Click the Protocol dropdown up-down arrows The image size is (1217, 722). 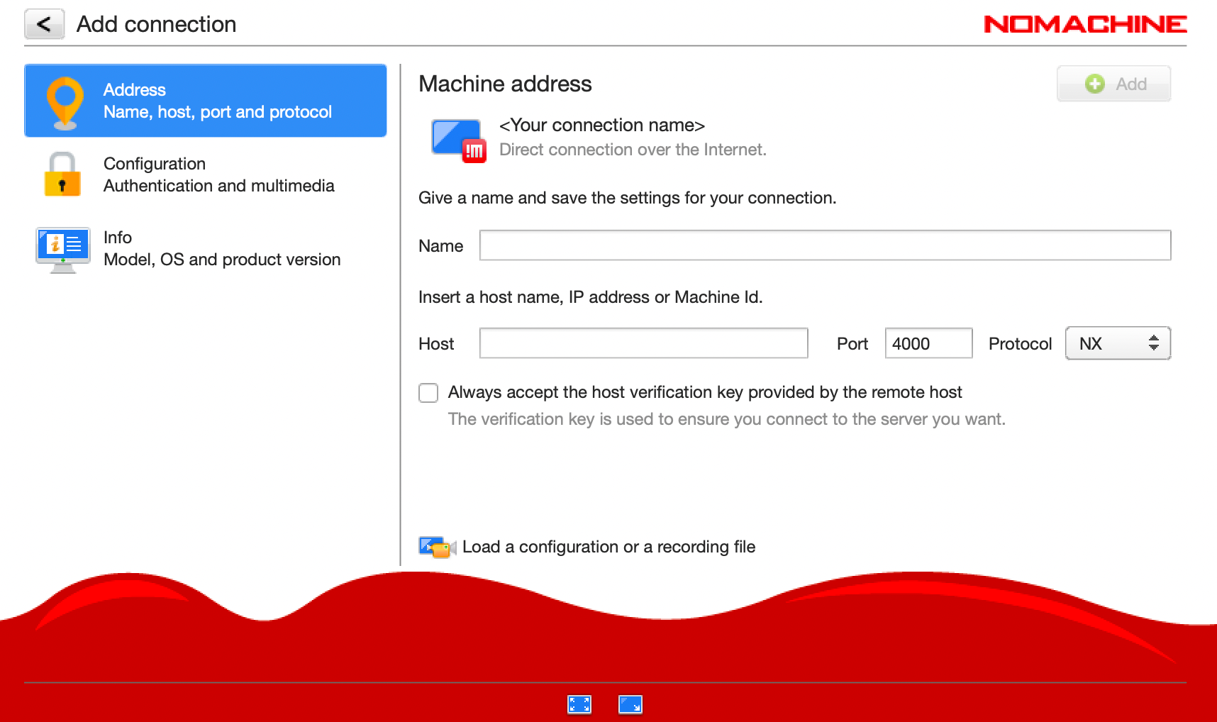[1154, 343]
